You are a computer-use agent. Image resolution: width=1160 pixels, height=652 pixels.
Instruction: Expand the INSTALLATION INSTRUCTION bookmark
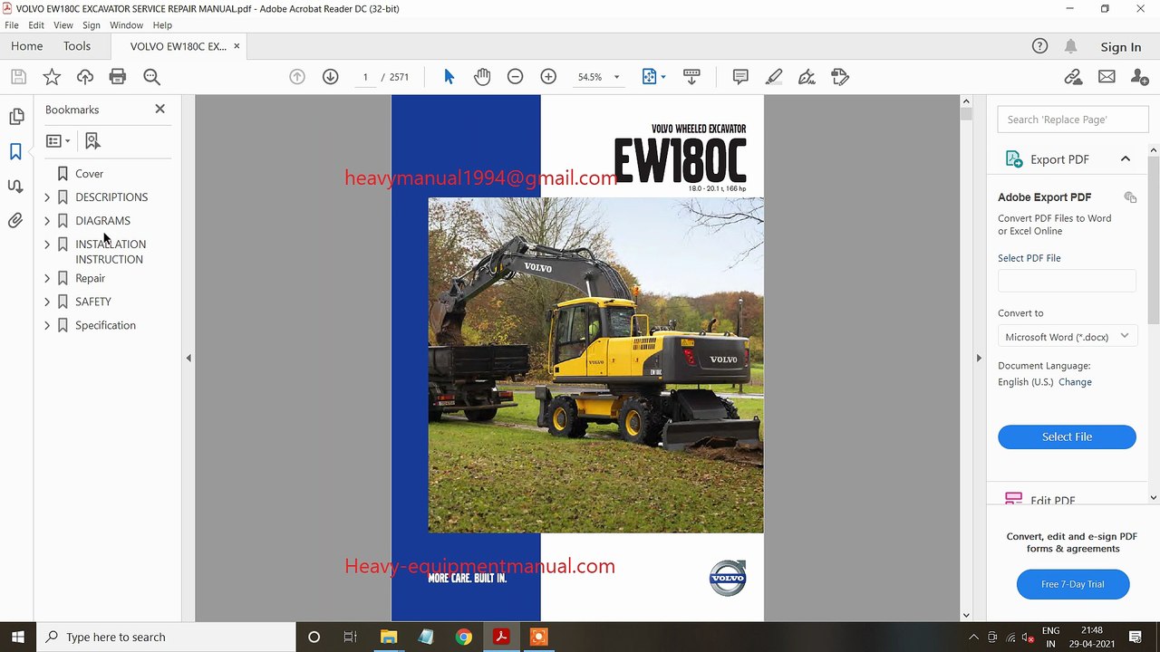47,244
